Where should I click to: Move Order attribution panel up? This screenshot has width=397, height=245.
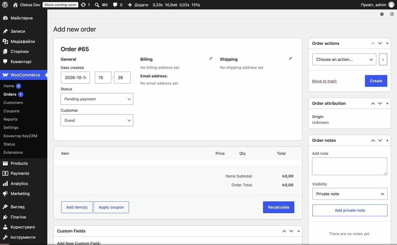(x=373, y=103)
